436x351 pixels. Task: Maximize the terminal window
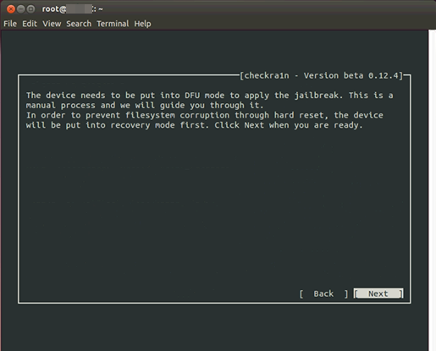click(x=30, y=9)
